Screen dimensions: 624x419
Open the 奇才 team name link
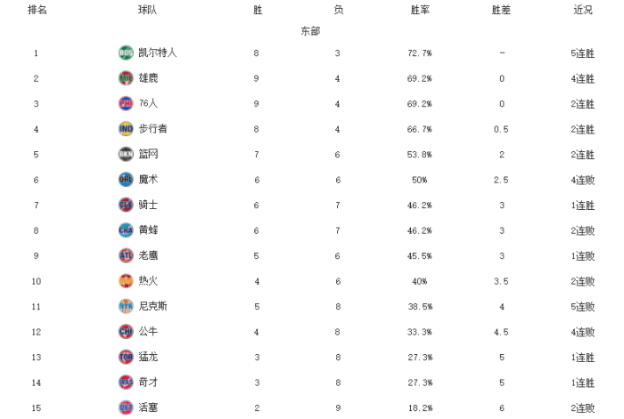click(x=148, y=382)
